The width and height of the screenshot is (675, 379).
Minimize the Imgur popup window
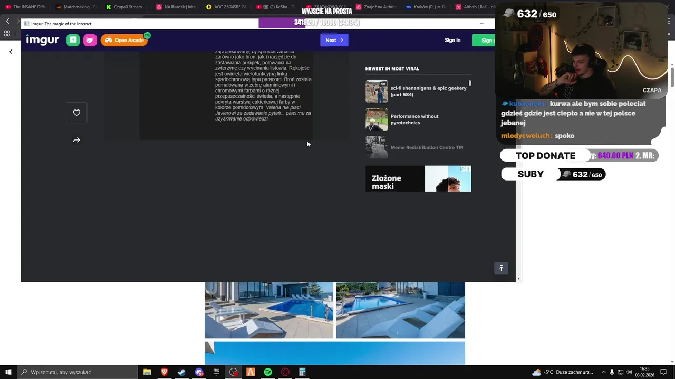[x=481, y=24]
